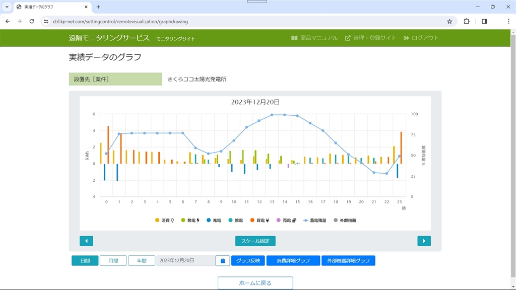516x290 pixels.
Task: Show the previous day's graph
Action: (86, 241)
